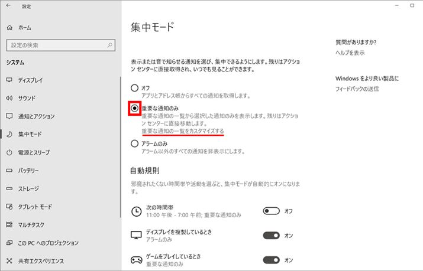Toggle the ゲームをプレイしているとき switch
The width and height of the screenshot is (423, 271).
(x=271, y=260)
